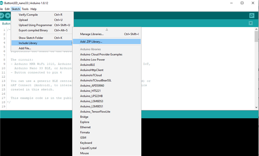Click the 'Button connected to pin 4' comment line
Image resolution: width=259 pixels, height=156 pixels.
point(36,72)
